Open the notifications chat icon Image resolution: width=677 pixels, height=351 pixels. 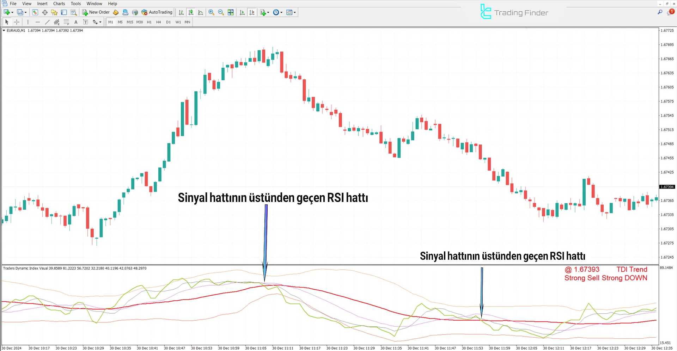[x=670, y=12]
